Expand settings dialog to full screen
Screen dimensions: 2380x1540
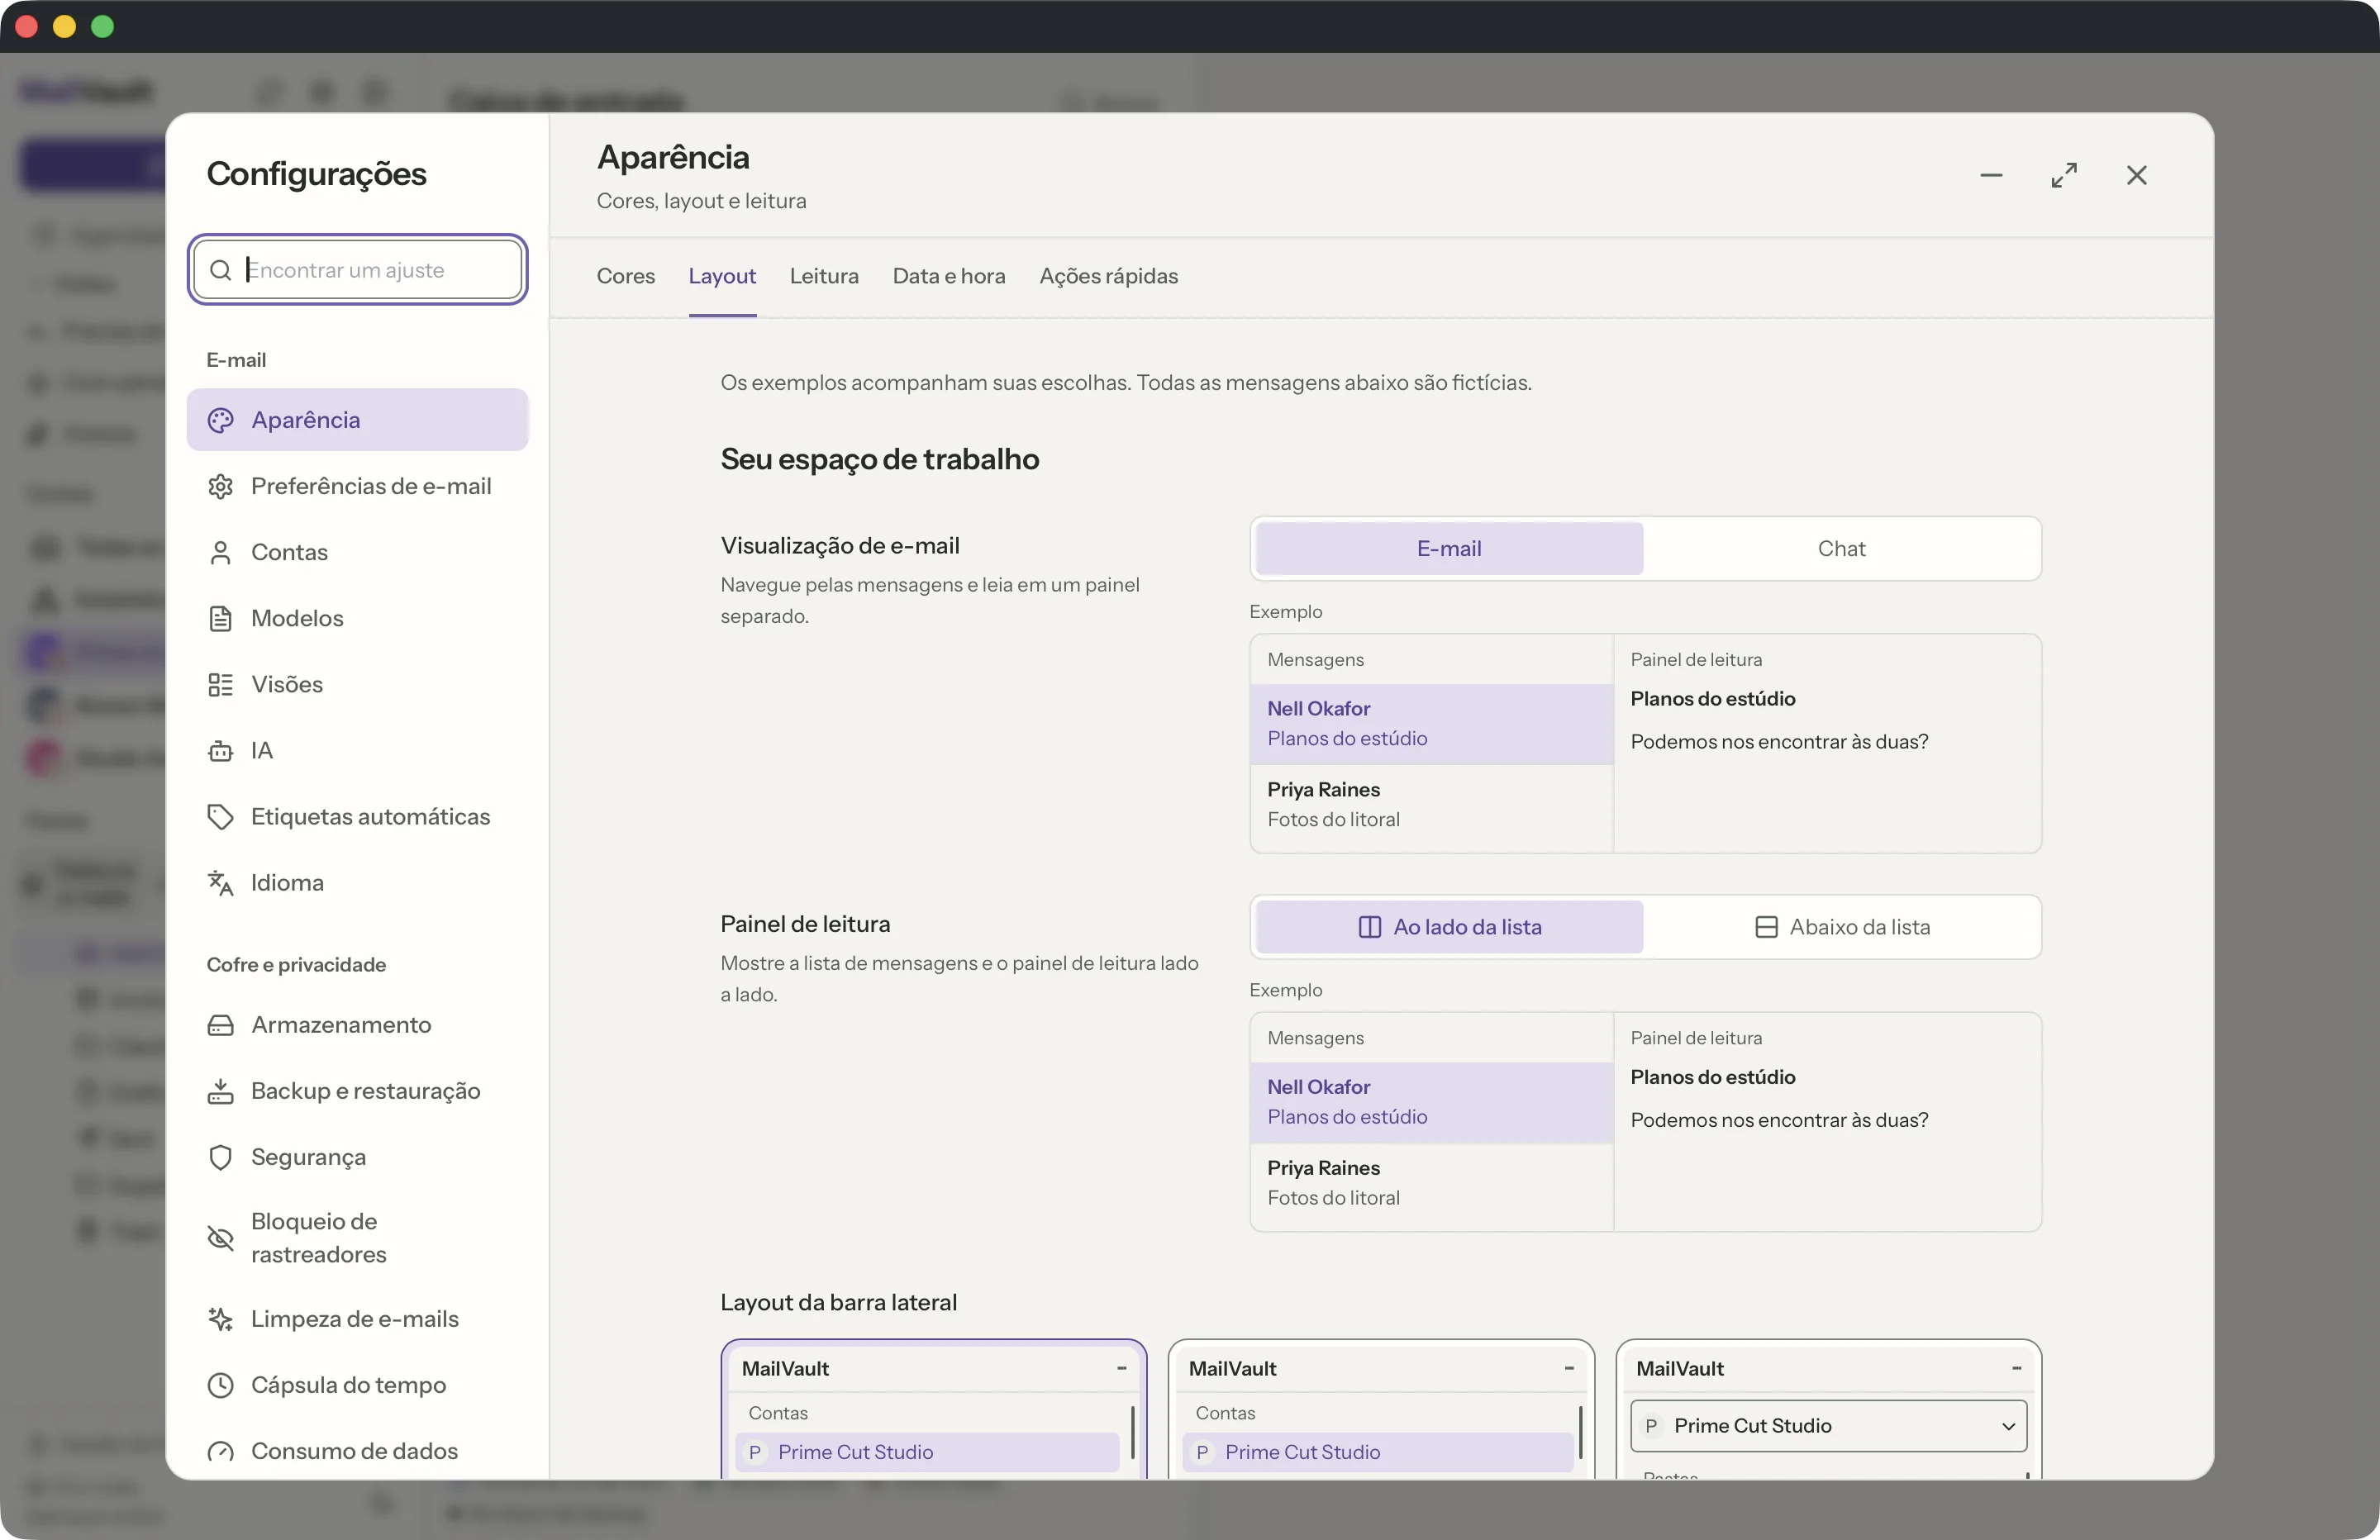[2064, 175]
